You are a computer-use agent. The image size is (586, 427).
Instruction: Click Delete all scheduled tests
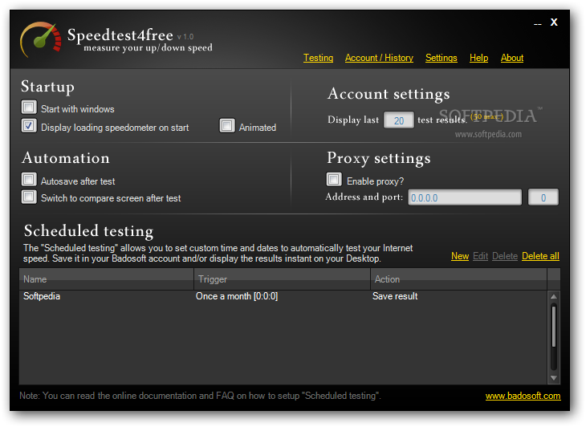(x=540, y=256)
